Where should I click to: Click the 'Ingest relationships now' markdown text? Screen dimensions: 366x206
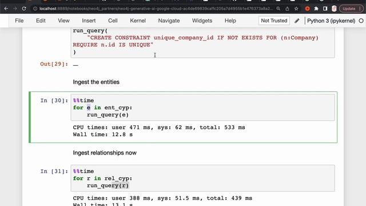[105, 153]
